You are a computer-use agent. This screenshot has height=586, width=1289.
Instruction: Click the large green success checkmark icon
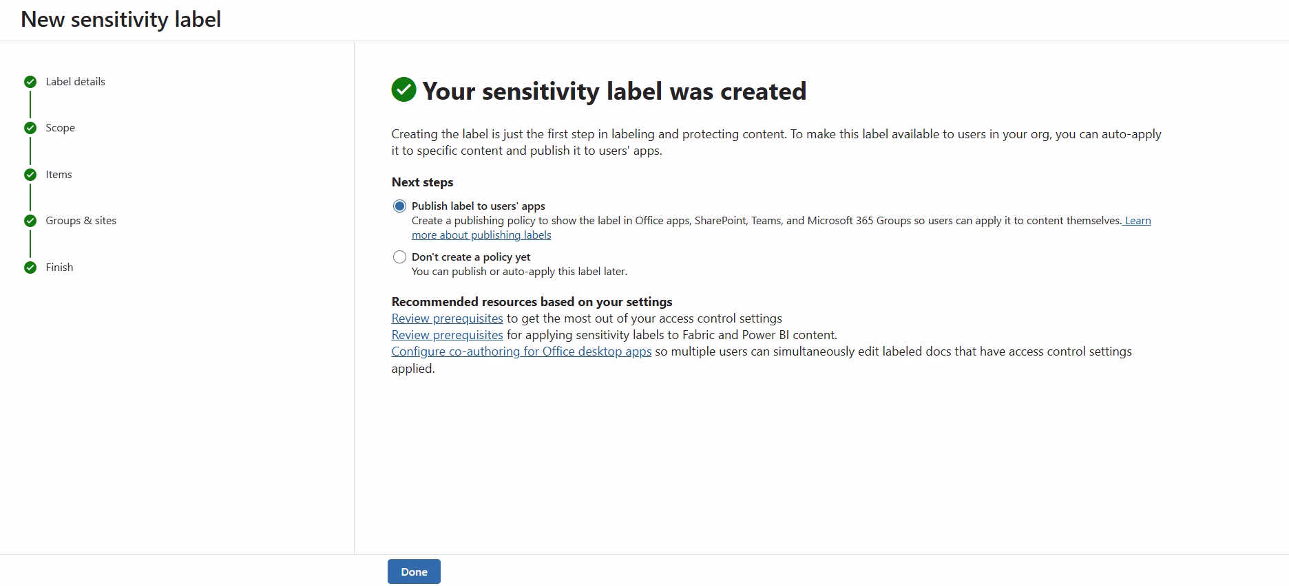click(x=404, y=89)
